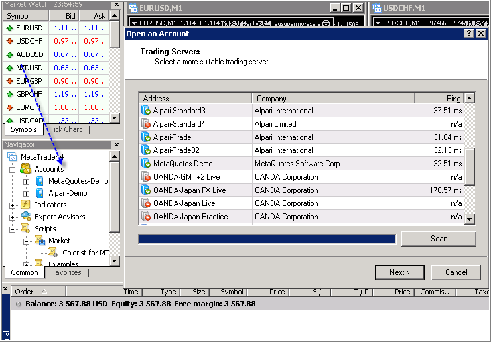
Task: Switch to the Symbols tab in Market Watch
Action: (24, 129)
